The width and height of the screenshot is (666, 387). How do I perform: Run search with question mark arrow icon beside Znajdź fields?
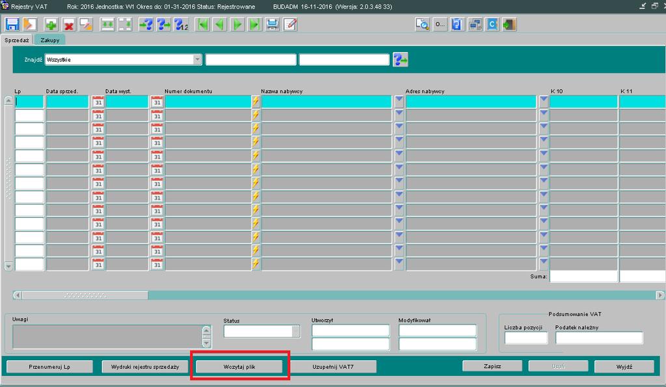(400, 59)
